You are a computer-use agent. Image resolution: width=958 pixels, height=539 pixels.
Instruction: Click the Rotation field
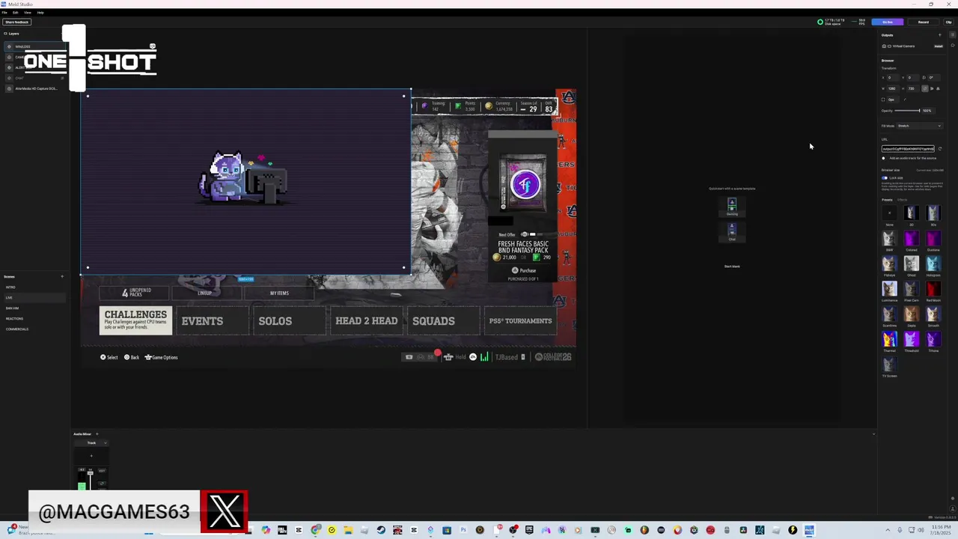[x=933, y=77]
